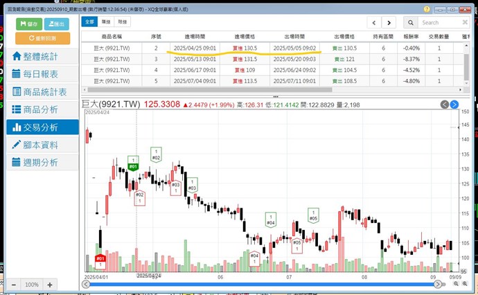This screenshot has height=295, width=478.
Task: Click the green filled #01 exit marker on chart
Action: (133, 163)
